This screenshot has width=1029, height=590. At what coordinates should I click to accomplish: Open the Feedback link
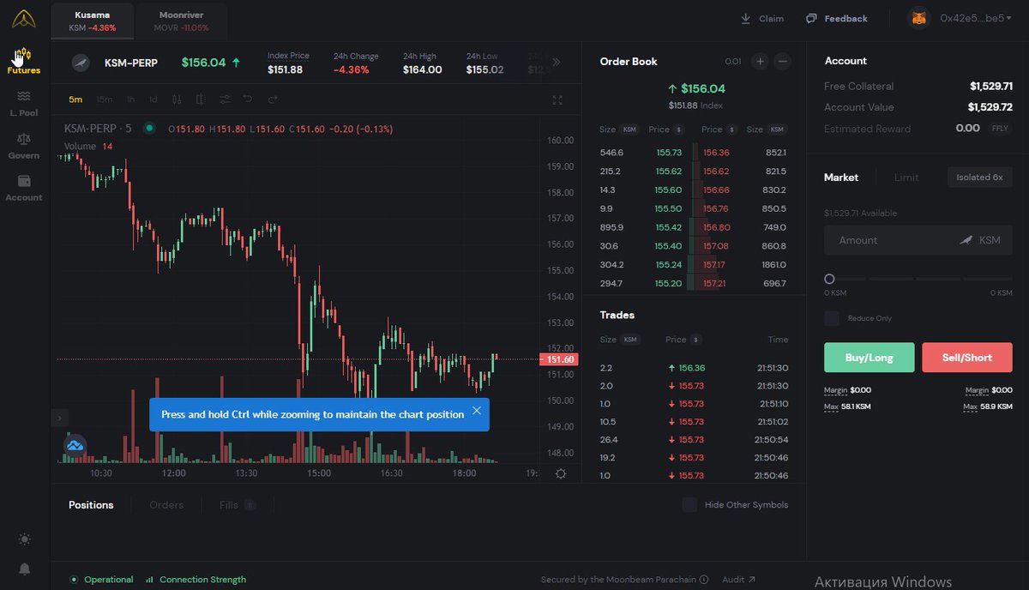click(x=845, y=19)
